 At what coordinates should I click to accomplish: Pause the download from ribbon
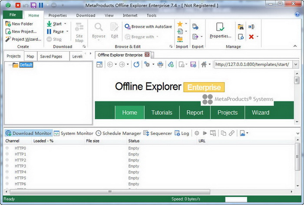[x=55, y=32]
